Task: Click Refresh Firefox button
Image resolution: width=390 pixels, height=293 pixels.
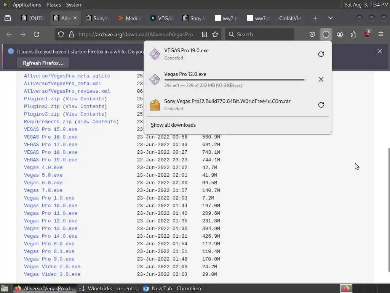Action: coord(43,63)
